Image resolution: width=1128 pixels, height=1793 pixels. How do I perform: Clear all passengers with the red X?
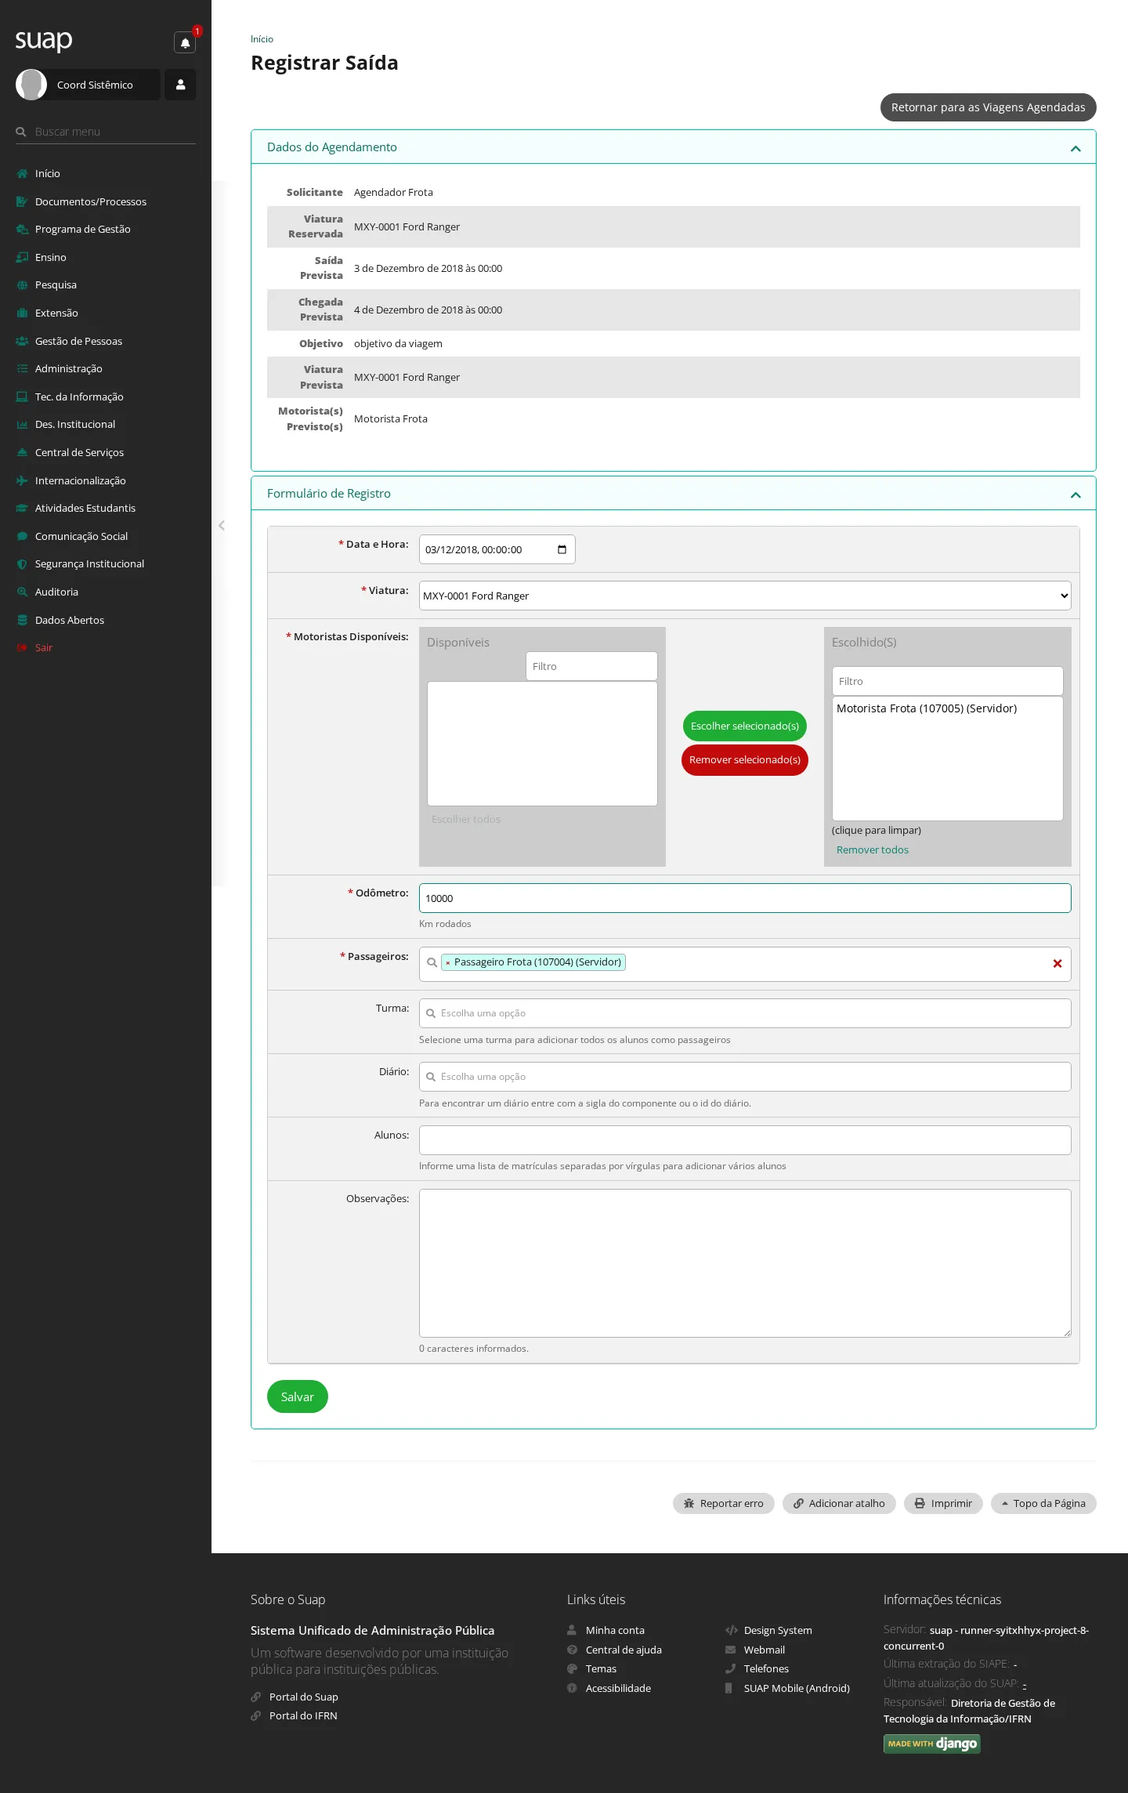point(1057,963)
